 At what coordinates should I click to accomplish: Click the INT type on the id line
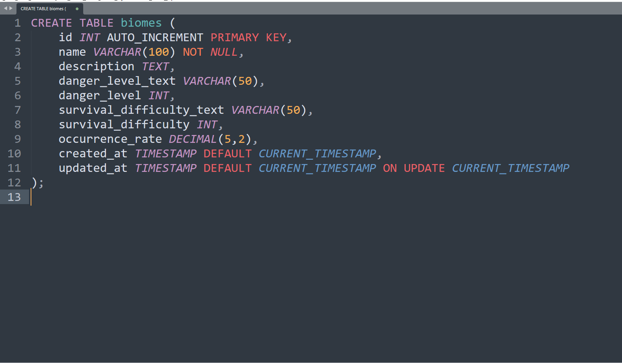(x=90, y=38)
